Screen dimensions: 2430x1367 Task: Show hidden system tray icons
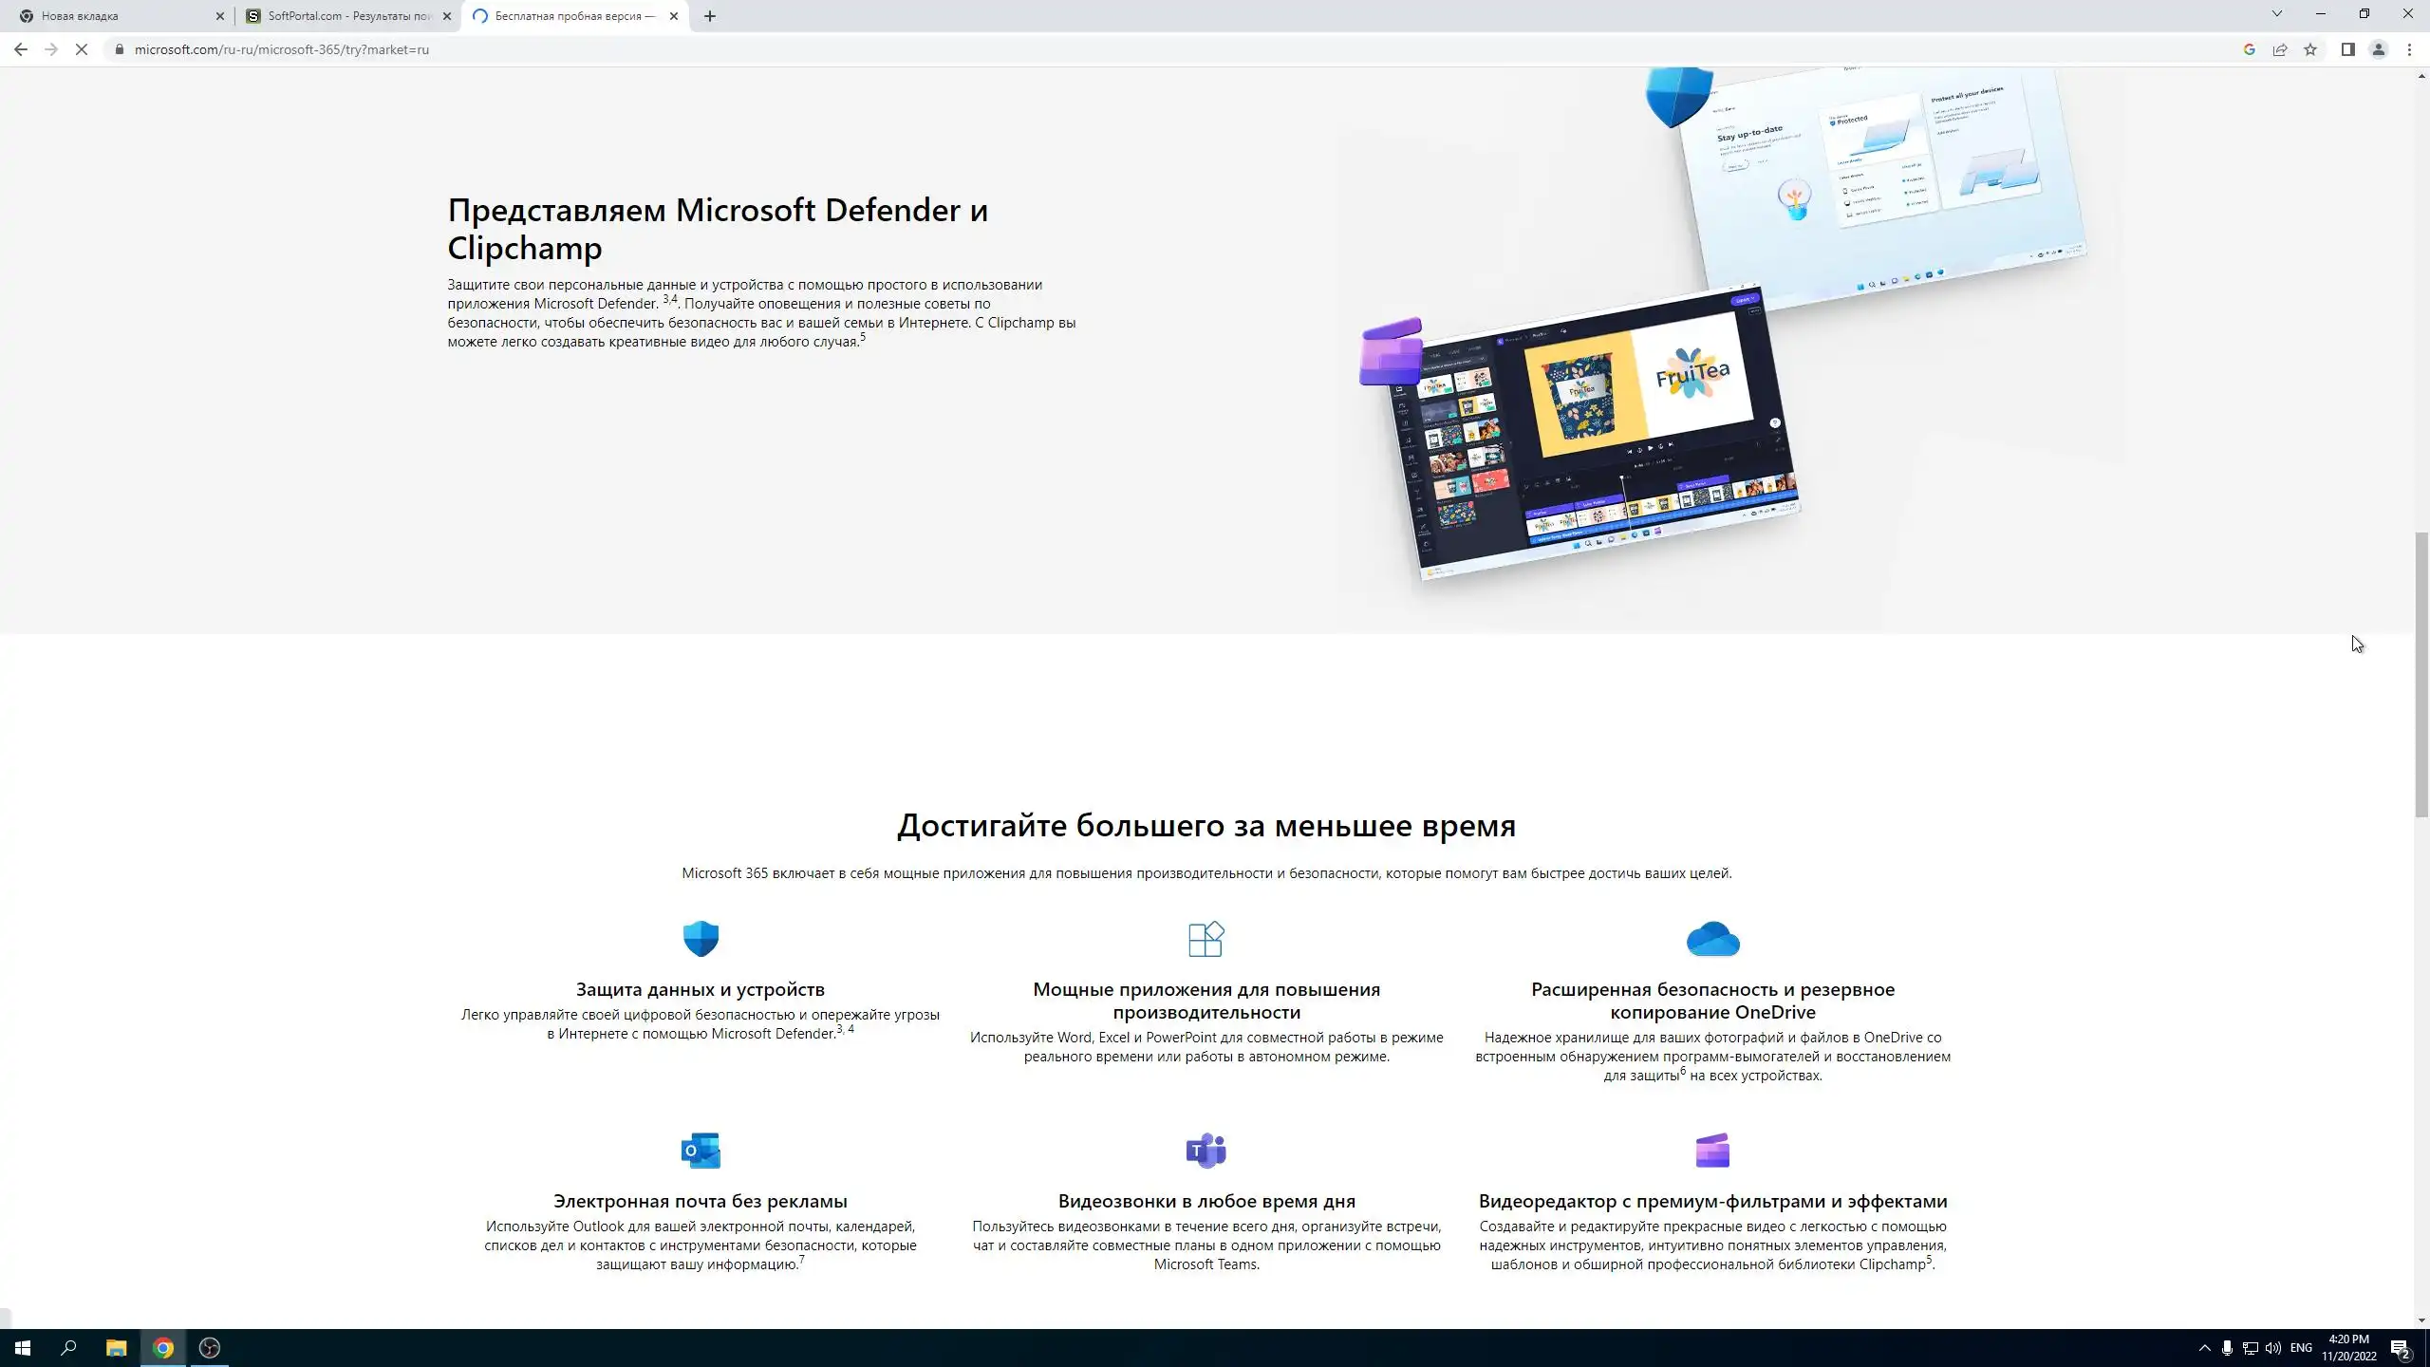[2204, 1348]
